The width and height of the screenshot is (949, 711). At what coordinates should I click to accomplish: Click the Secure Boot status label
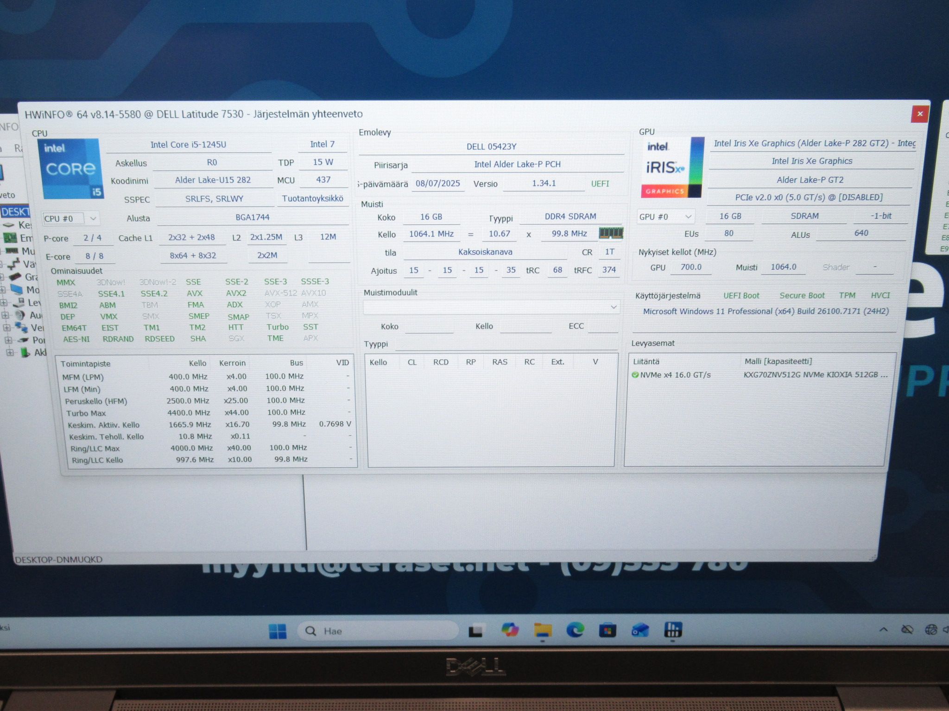(802, 295)
